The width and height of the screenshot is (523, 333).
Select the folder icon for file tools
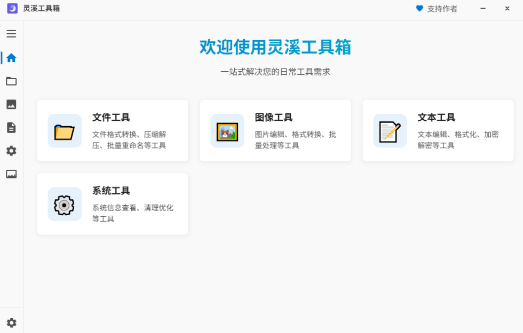pos(11,81)
